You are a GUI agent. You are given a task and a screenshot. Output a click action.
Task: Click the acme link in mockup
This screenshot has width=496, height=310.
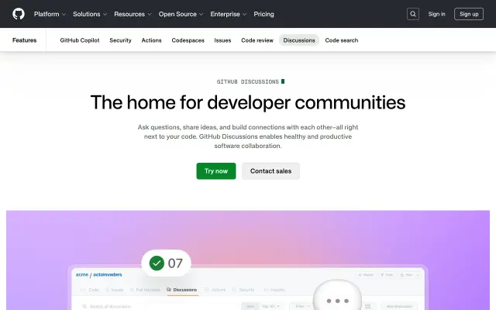82,274
